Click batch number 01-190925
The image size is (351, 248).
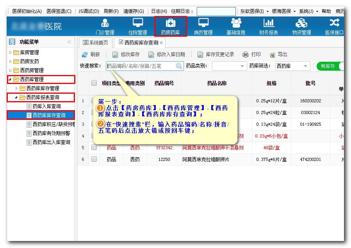[x=310, y=124]
